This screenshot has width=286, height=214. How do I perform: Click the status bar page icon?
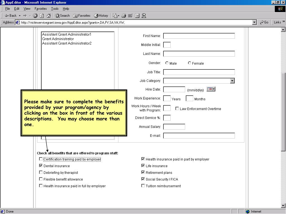click(x=3, y=211)
